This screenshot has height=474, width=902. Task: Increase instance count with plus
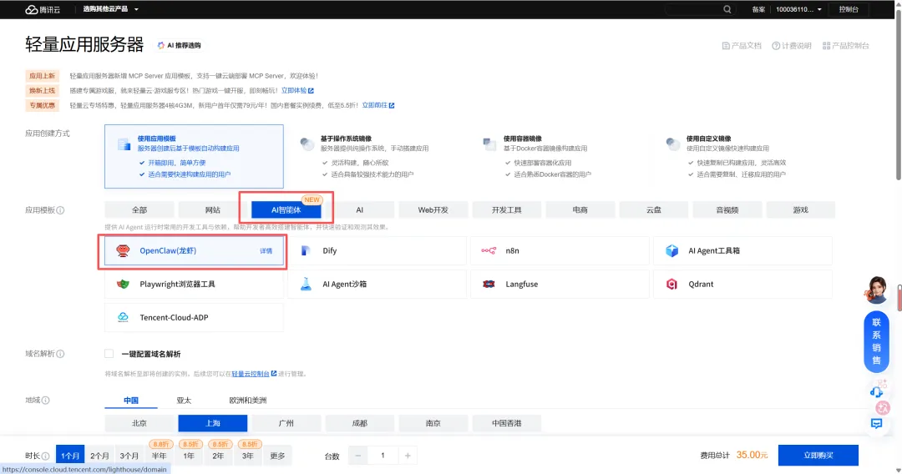(408, 456)
